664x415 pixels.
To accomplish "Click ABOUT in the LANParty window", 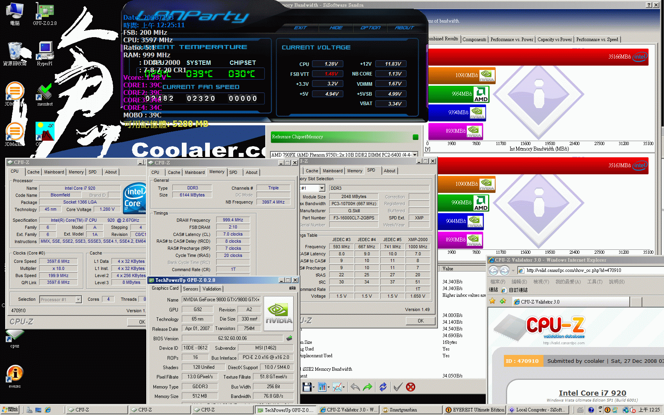I will coord(404,28).
